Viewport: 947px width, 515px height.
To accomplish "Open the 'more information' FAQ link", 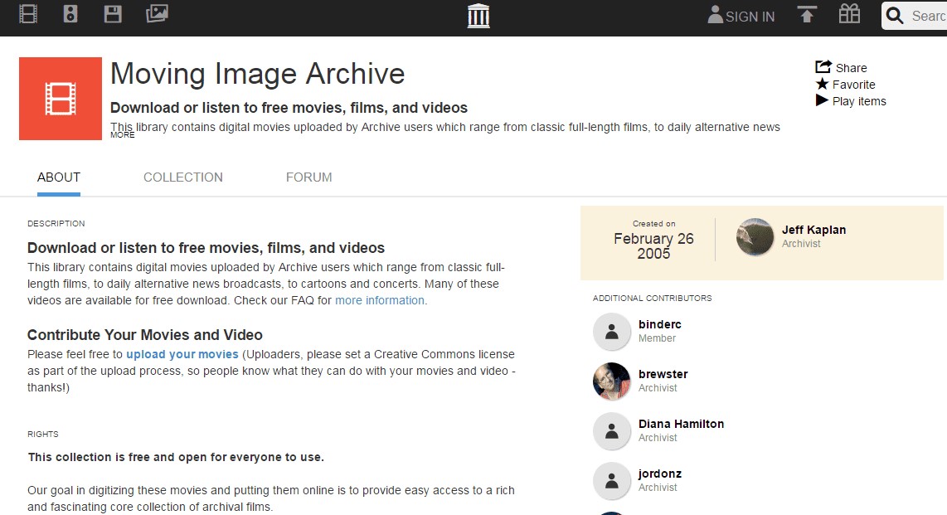I will 380,300.
